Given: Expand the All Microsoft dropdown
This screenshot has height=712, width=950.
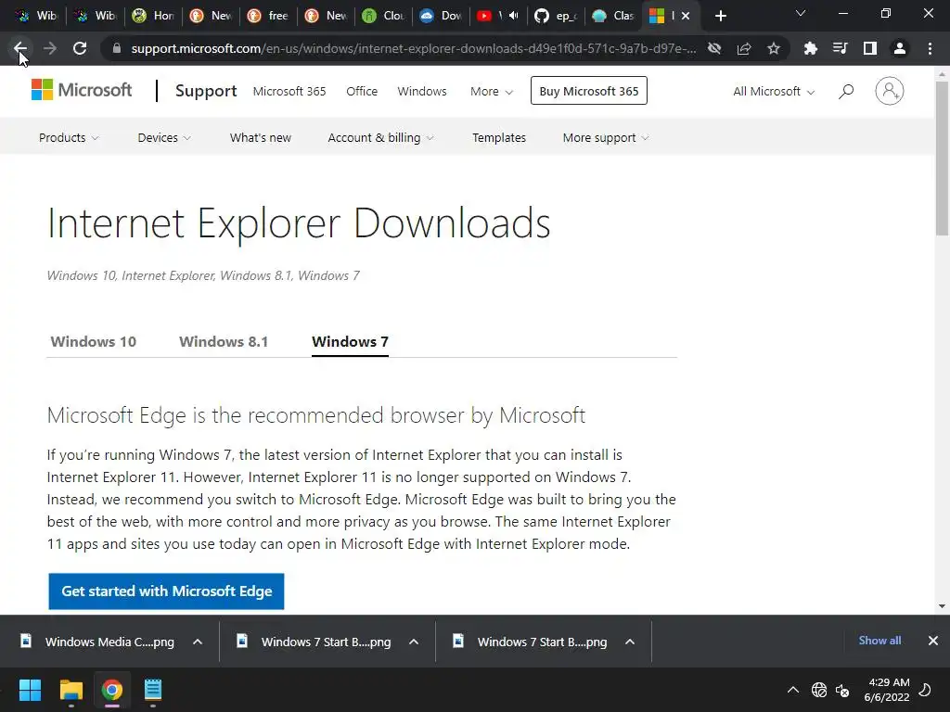Looking at the screenshot, I should (774, 92).
